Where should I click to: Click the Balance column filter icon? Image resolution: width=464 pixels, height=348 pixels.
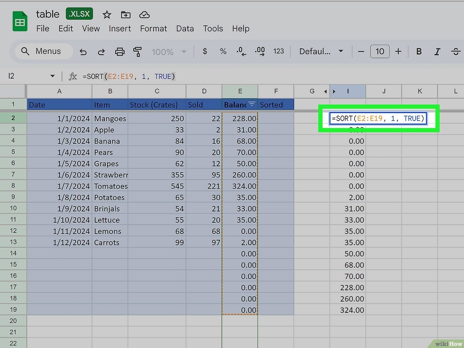coord(252,104)
